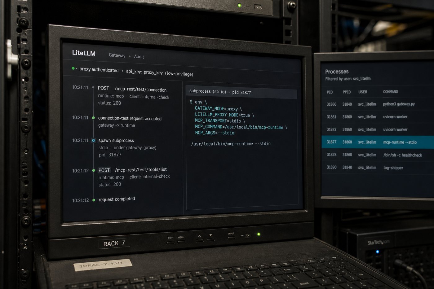This screenshot has width=434, height=289.
Task: Open the connection-test request accepted event
Action: pyautogui.click(x=130, y=118)
